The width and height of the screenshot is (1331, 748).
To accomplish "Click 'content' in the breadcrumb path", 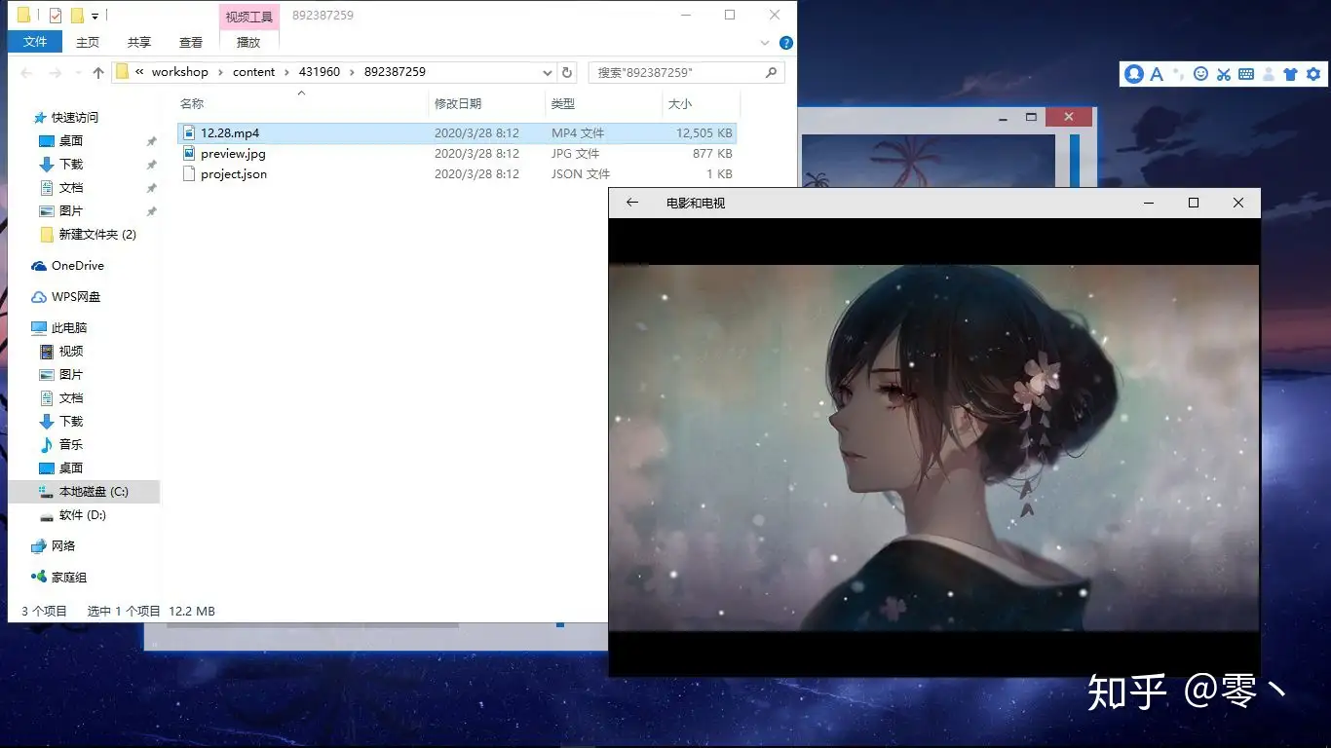I will pos(253,72).
